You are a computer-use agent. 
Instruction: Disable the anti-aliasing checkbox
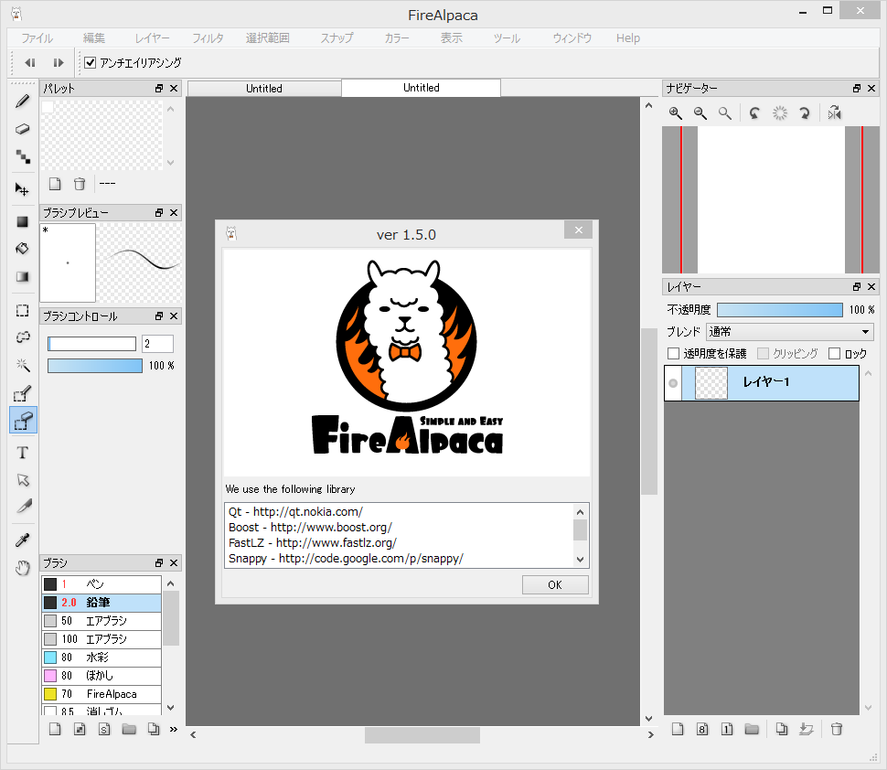pos(89,63)
